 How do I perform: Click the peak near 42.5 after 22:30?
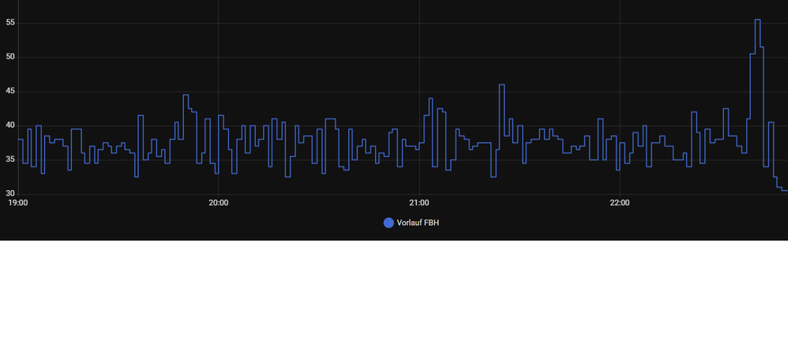(726, 109)
